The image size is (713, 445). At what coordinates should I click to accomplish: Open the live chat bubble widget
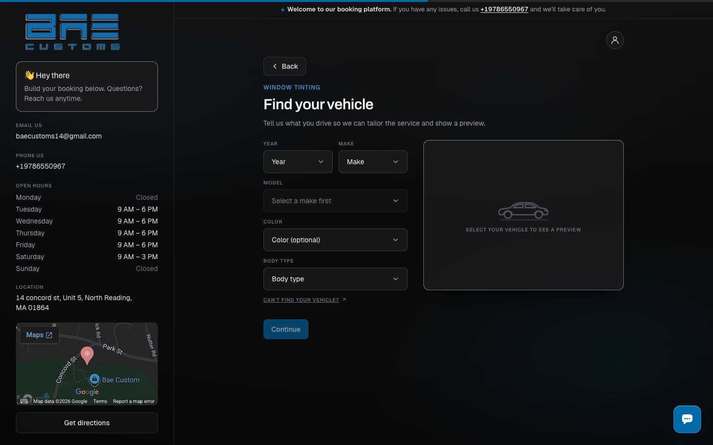tap(687, 419)
